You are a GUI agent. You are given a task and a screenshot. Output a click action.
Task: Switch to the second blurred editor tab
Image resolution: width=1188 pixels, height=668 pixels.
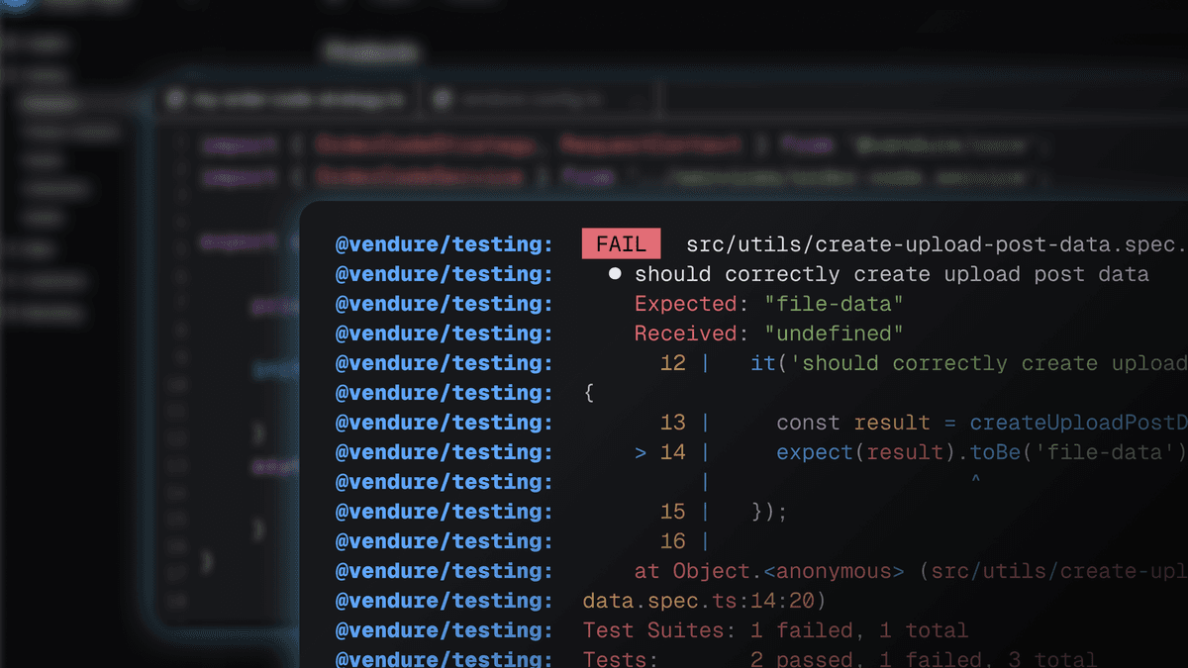click(530, 99)
